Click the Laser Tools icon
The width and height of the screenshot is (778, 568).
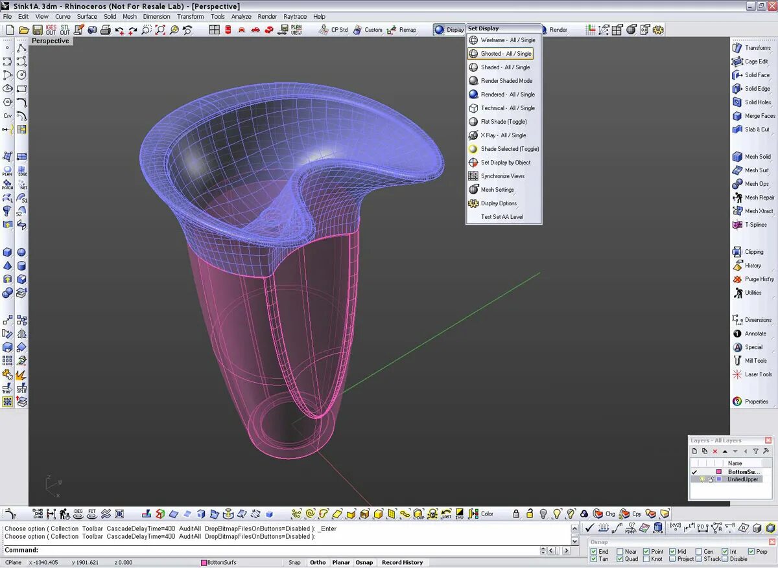(737, 374)
